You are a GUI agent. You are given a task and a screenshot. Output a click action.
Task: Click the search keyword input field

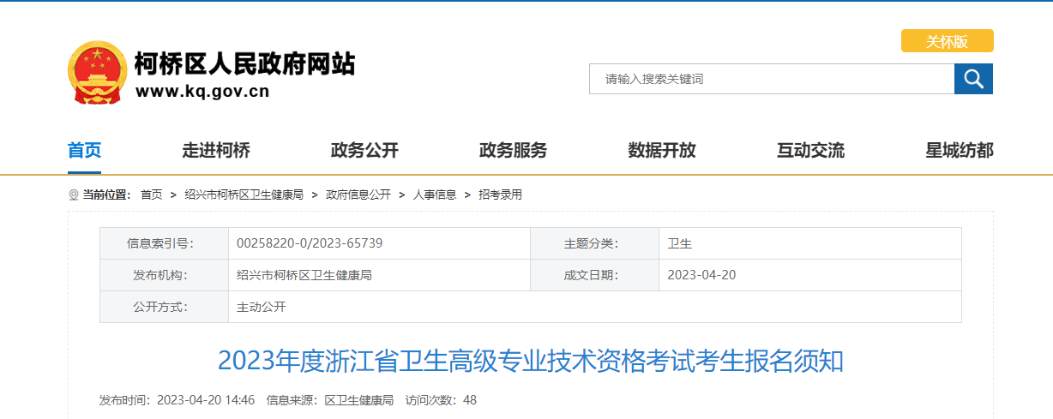tap(771, 79)
